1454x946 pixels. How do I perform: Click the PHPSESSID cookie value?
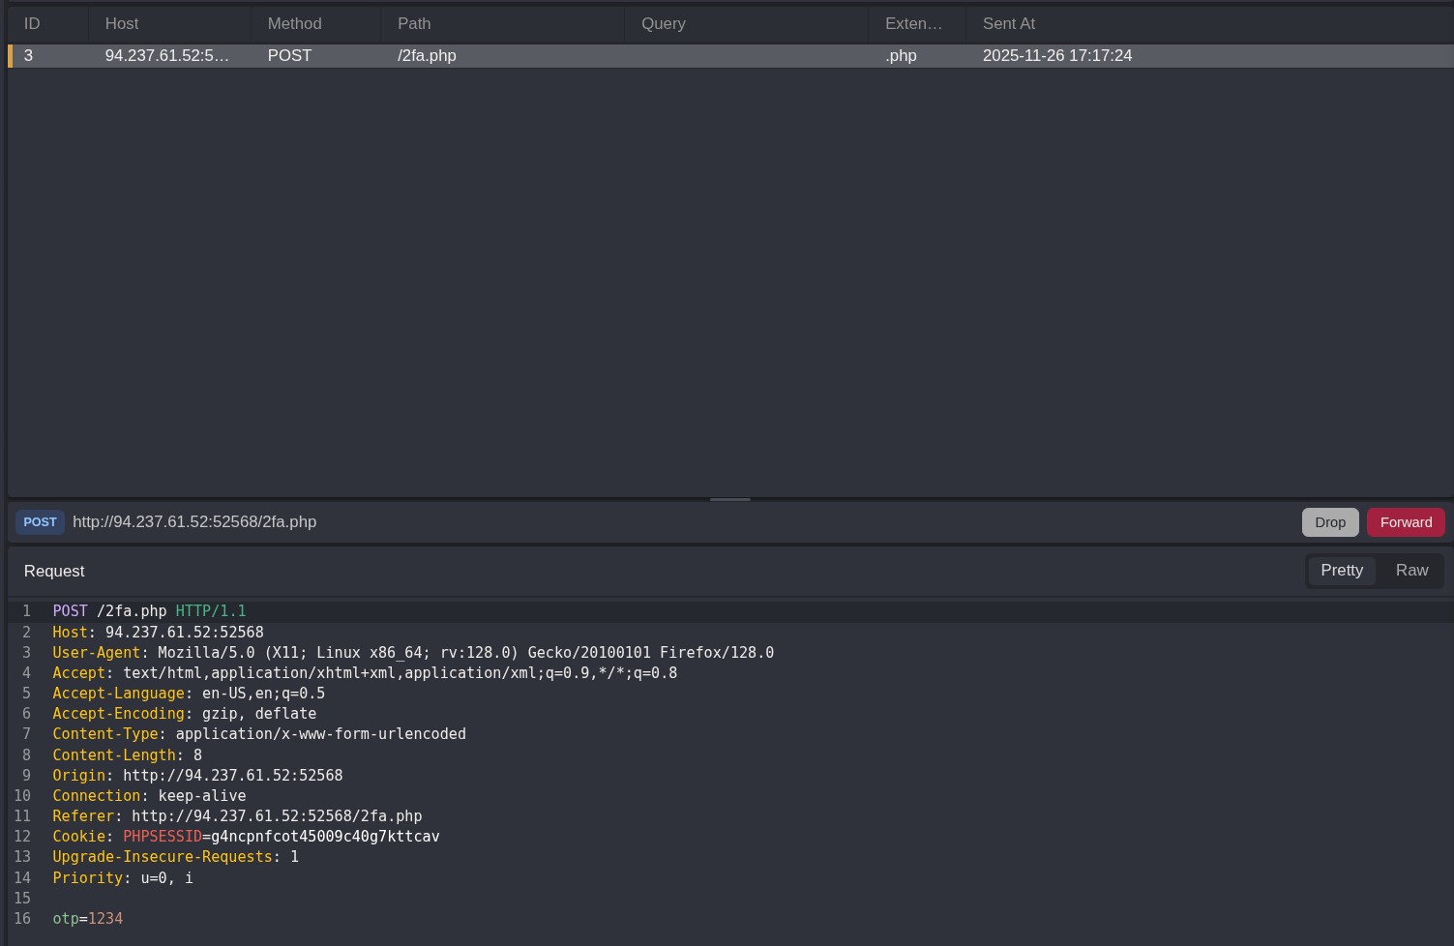tap(325, 837)
